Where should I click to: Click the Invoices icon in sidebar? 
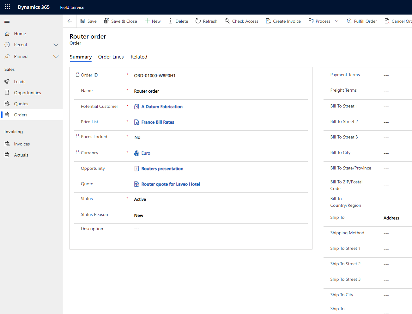(x=7, y=144)
